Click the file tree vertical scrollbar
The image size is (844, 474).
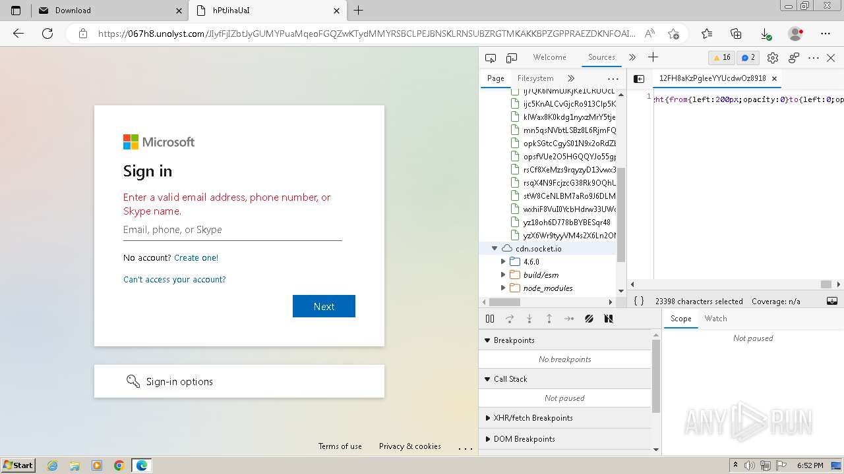621,214
